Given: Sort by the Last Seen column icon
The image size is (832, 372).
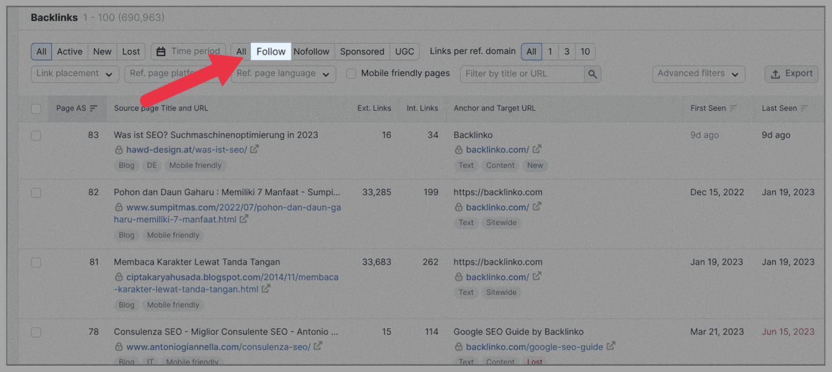Looking at the screenshot, I should point(804,108).
